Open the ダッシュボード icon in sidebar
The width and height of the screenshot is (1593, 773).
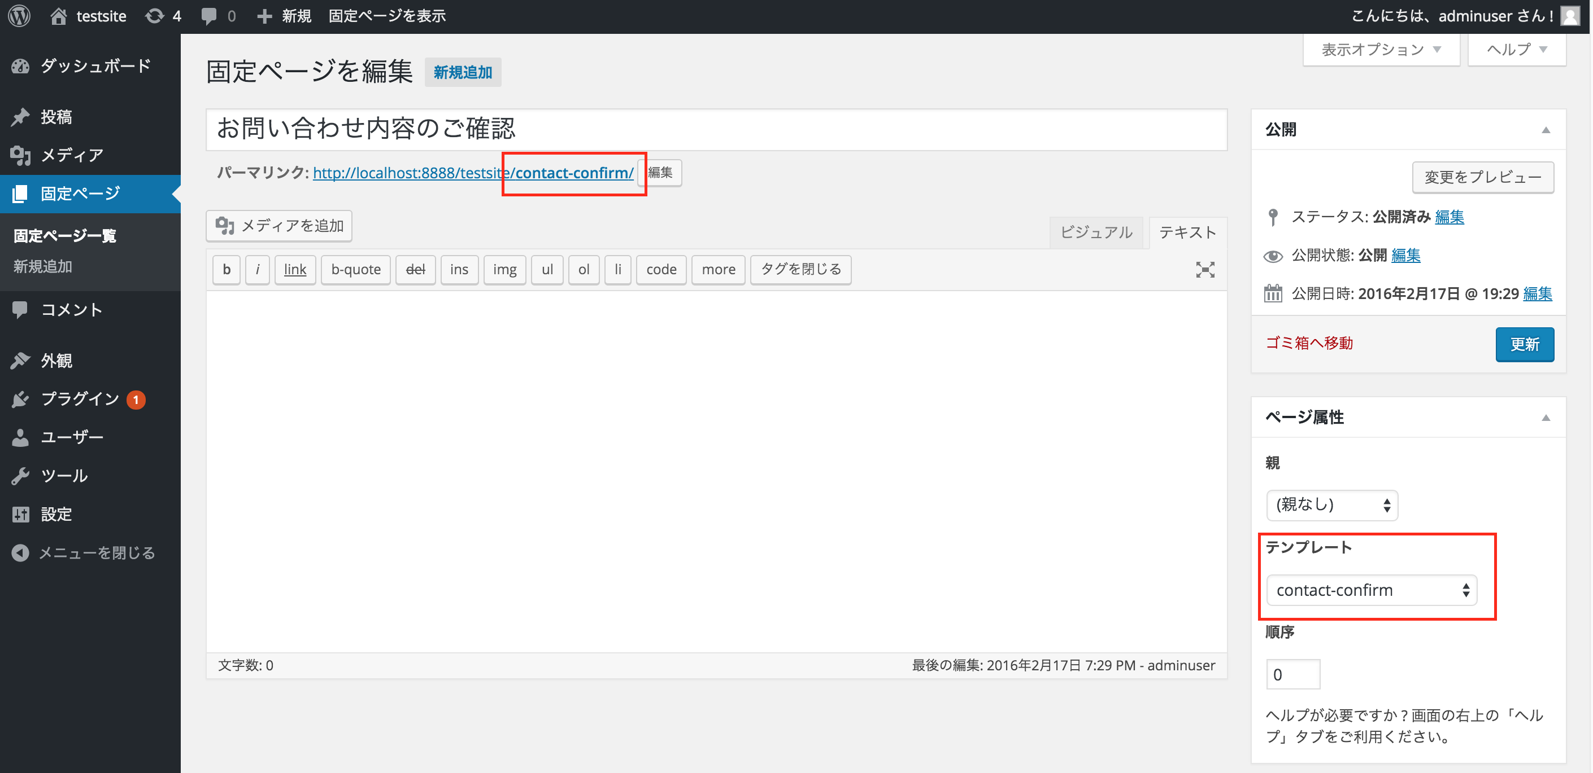tap(20, 65)
